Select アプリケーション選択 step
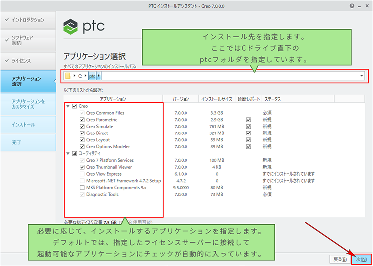Screen dimensions: 373x266 [x=28, y=81]
